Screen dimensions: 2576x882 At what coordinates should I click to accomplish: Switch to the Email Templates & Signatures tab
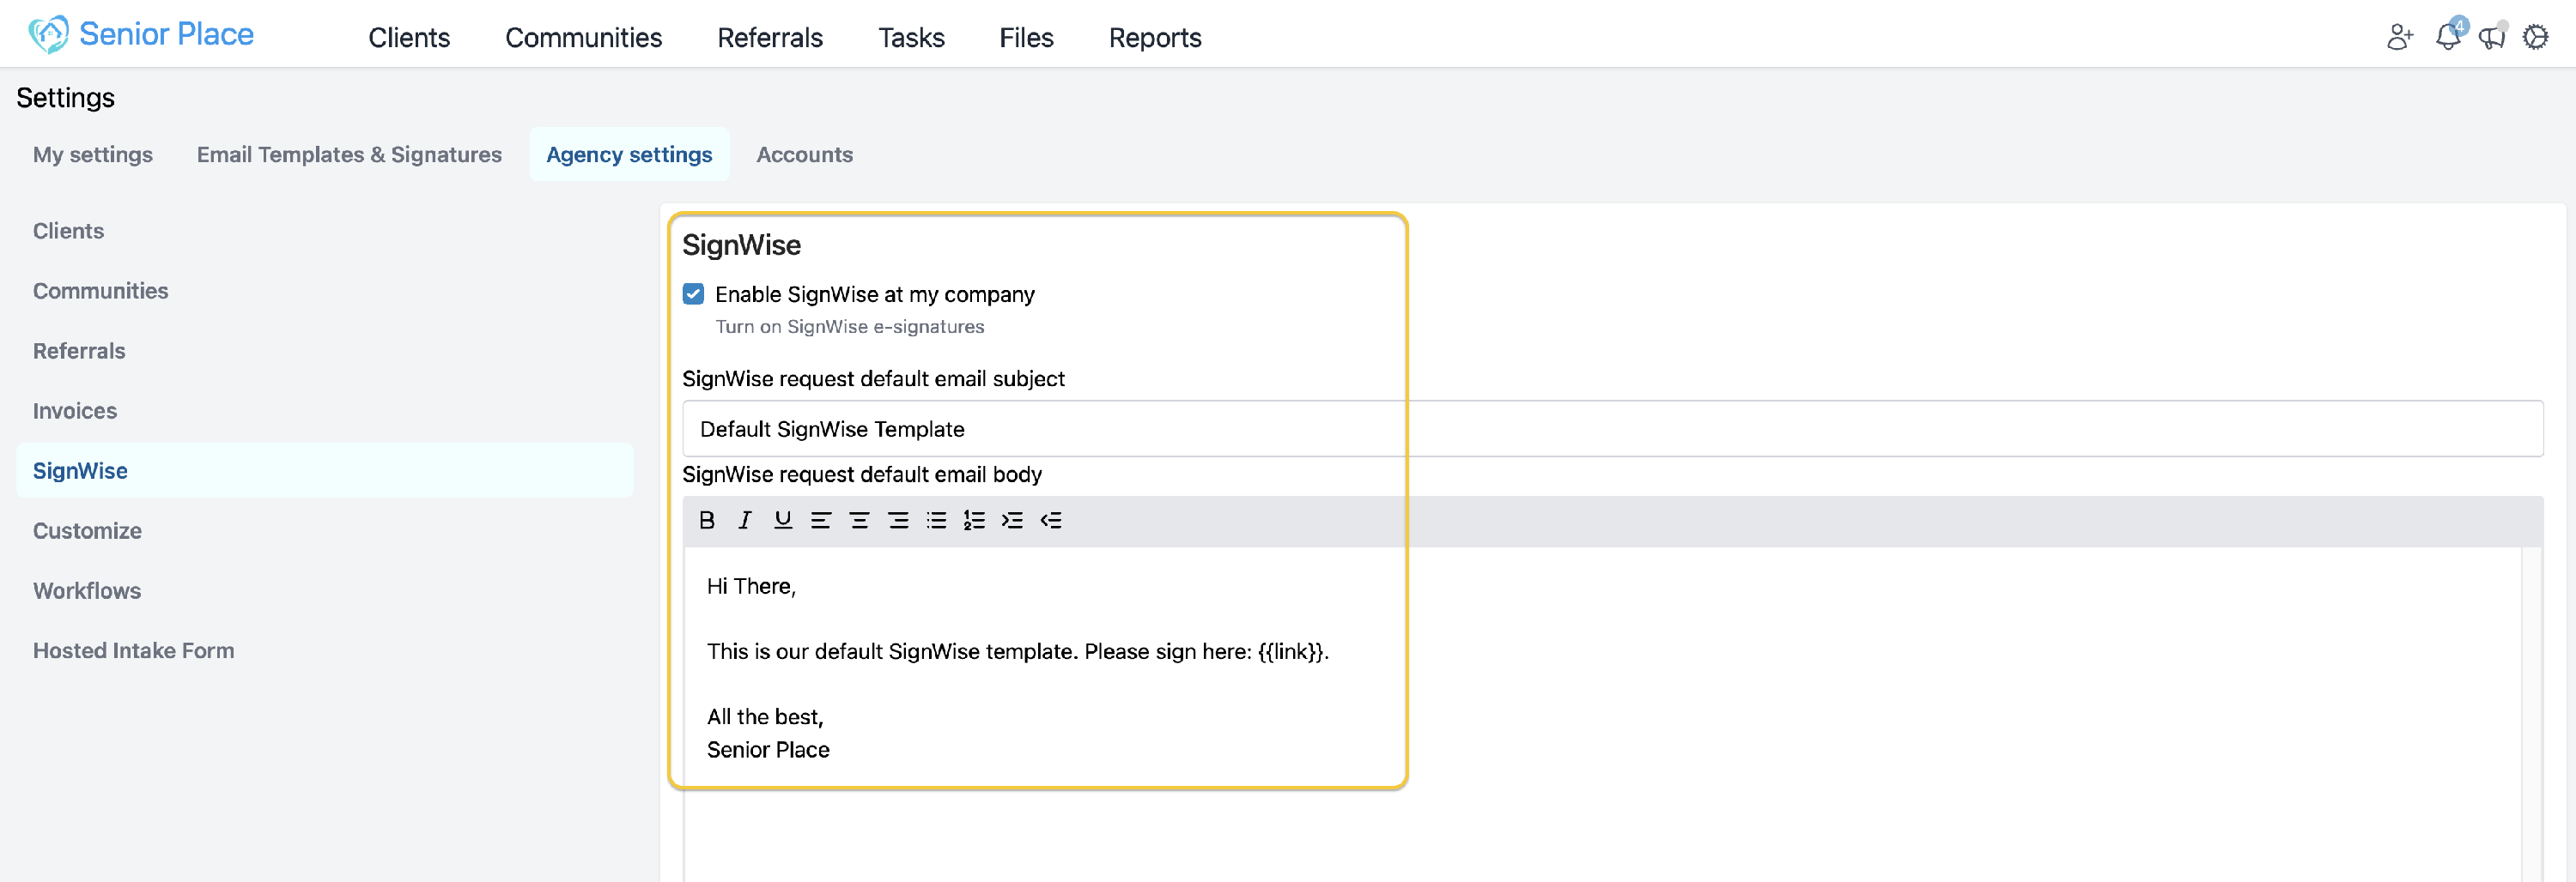click(348, 154)
